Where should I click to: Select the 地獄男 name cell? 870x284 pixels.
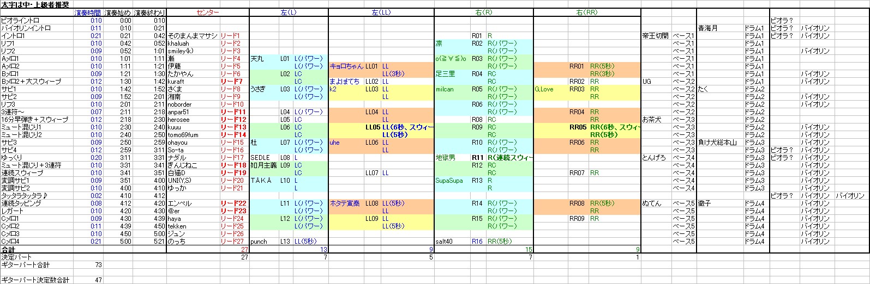(x=452, y=157)
